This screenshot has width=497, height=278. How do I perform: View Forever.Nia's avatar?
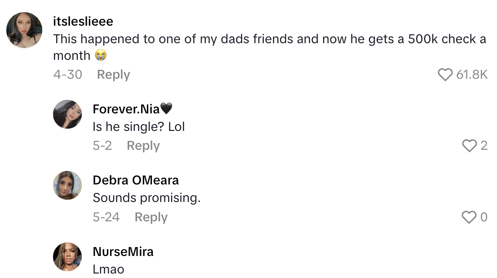(x=67, y=114)
